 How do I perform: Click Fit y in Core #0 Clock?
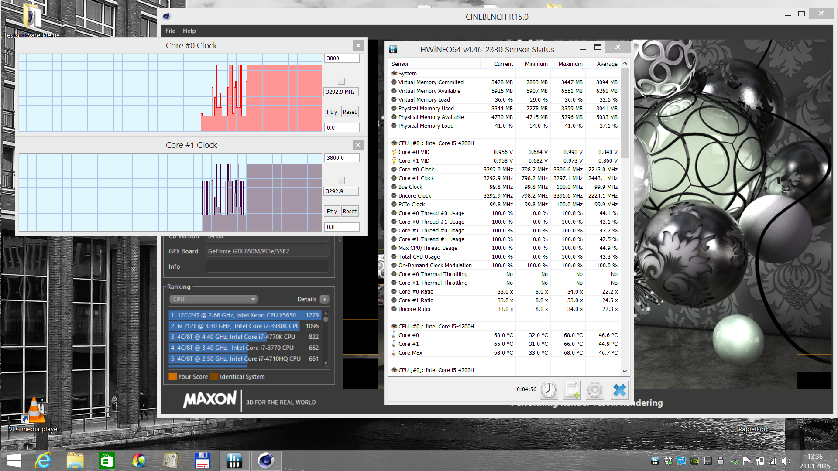[x=332, y=112]
